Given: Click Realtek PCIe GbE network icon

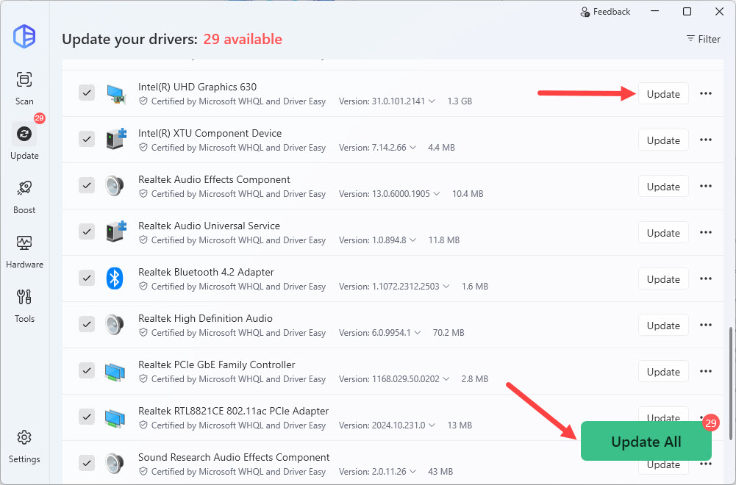Looking at the screenshot, I should (115, 372).
